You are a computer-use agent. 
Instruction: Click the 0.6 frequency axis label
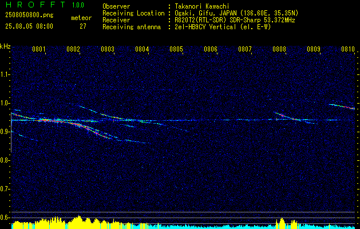[5, 218]
